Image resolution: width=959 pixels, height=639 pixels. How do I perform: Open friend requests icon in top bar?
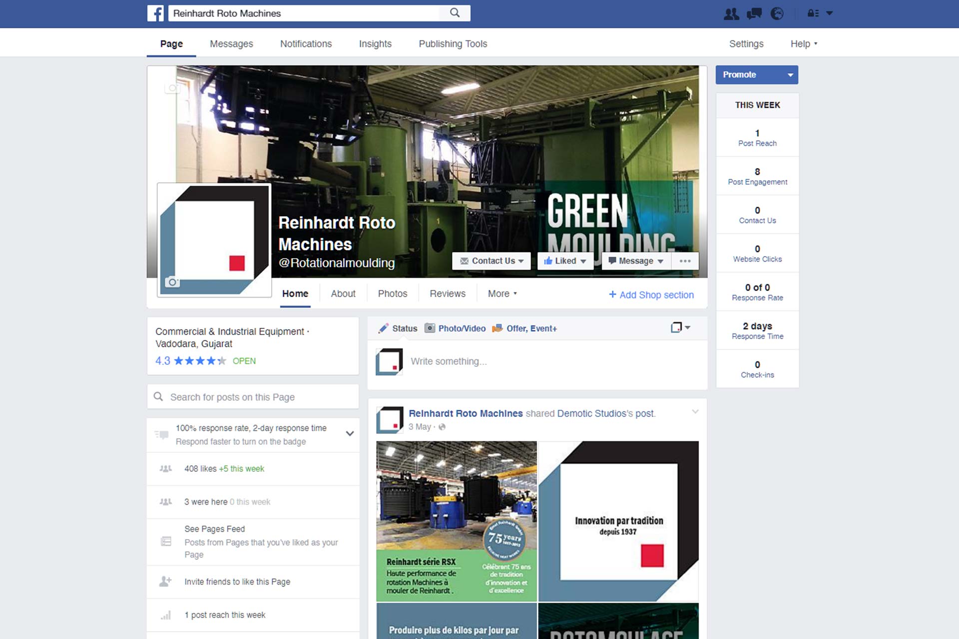[x=731, y=13]
